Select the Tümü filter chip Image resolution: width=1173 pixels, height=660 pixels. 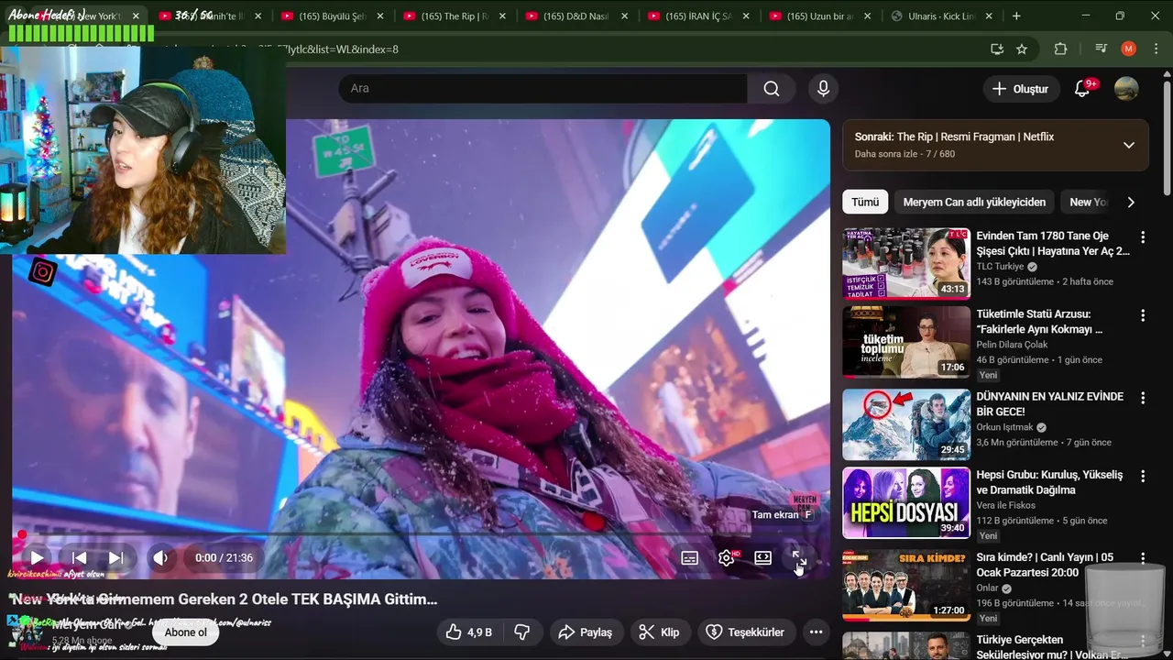pyautogui.click(x=865, y=202)
